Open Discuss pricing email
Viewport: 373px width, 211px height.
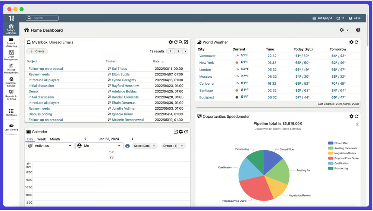[40, 114]
